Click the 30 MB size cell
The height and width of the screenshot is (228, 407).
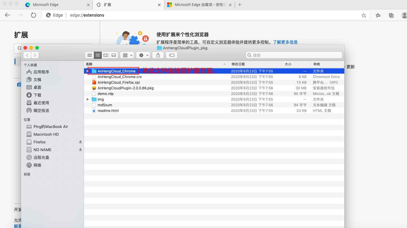point(301,88)
